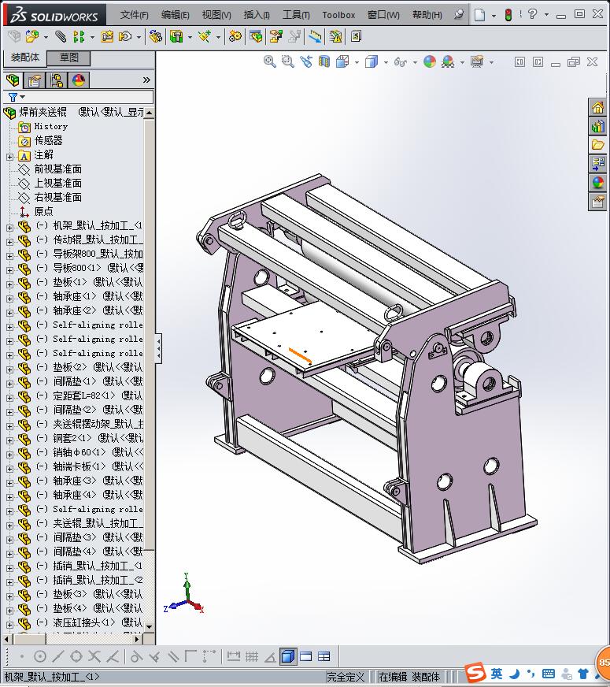Viewport: 610px width, 687px height.
Task: Click the Zoom to Fit icon
Action: pyautogui.click(x=269, y=61)
